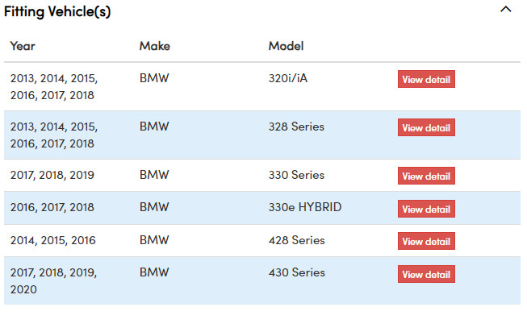Image resolution: width=527 pixels, height=328 pixels.
Task: Click the Make column header
Action: (x=155, y=46)
